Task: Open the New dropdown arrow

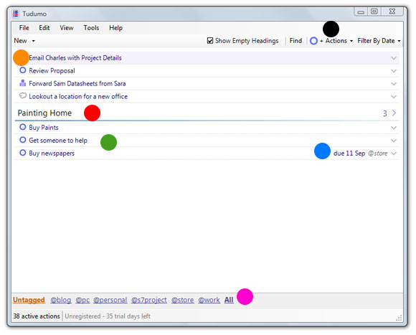Action: [x=34, y=41]
